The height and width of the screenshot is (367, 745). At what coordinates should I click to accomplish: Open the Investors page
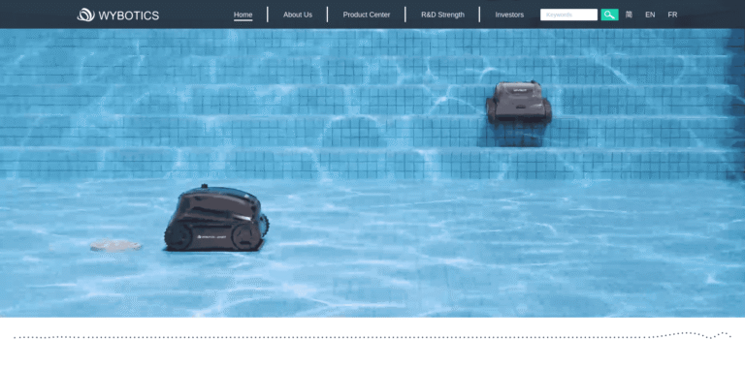click(509, 15)
